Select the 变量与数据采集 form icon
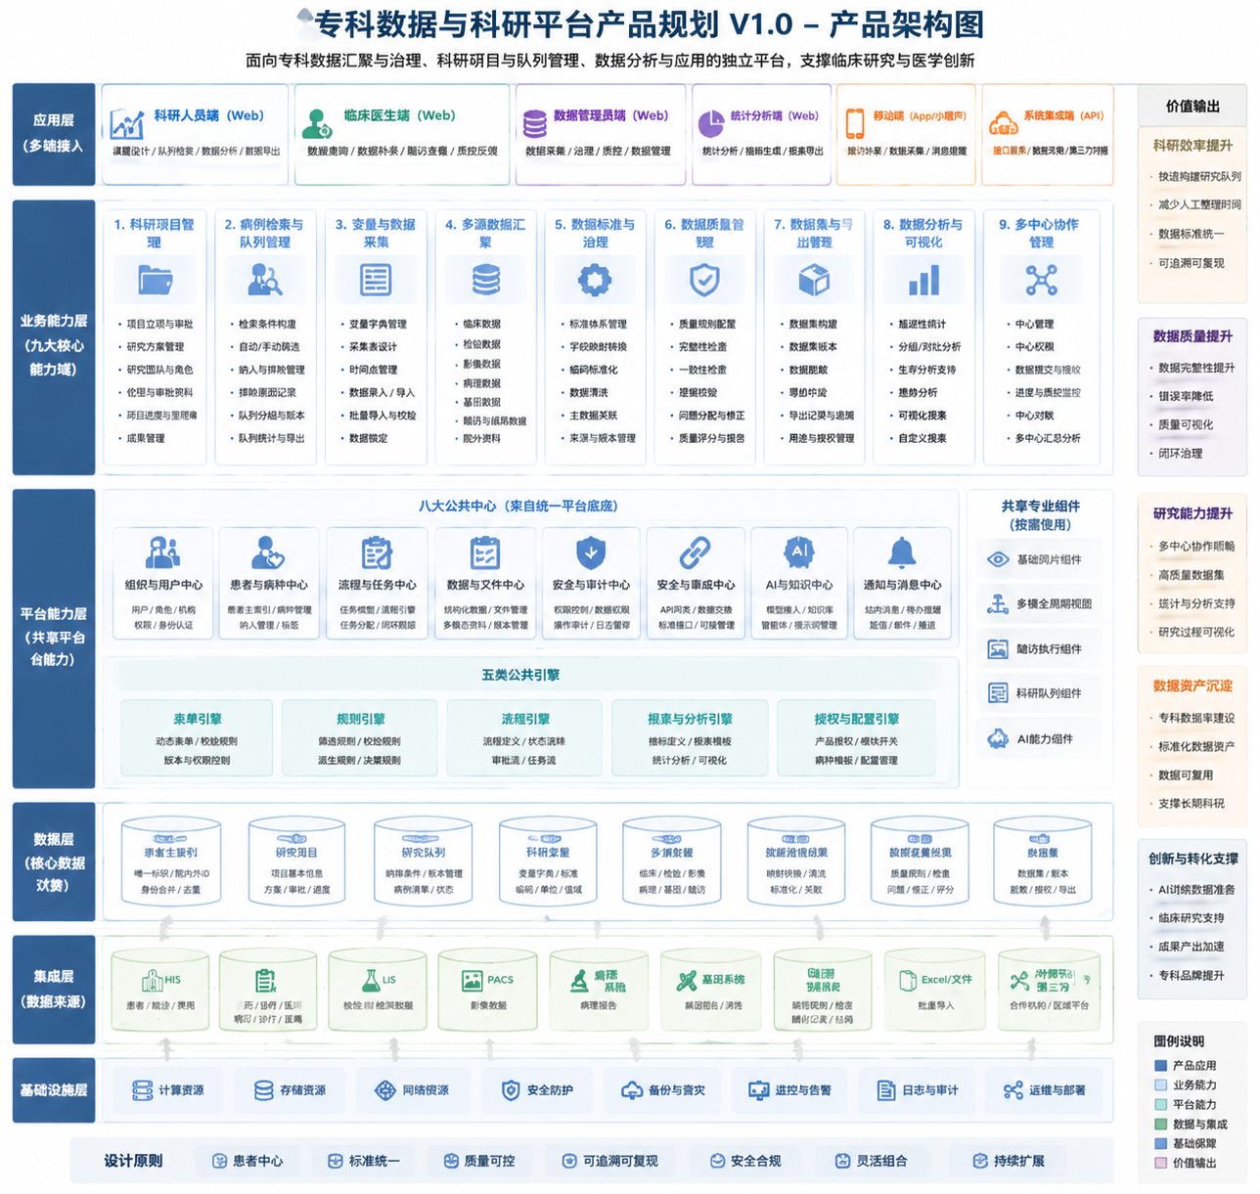Viewport: 1260px width, 1194px height. tap(376, 280)
